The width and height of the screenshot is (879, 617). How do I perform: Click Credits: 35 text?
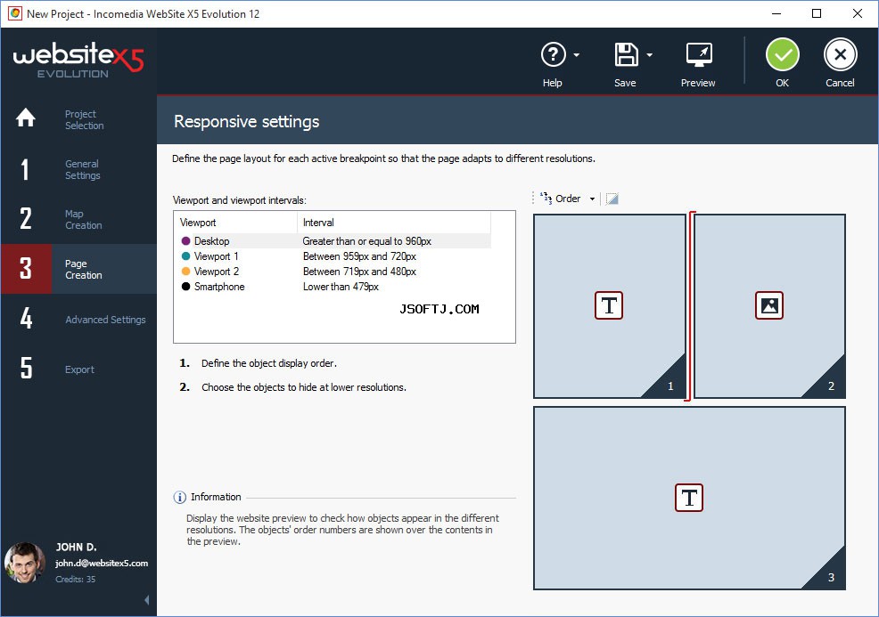tap(75, 579)
